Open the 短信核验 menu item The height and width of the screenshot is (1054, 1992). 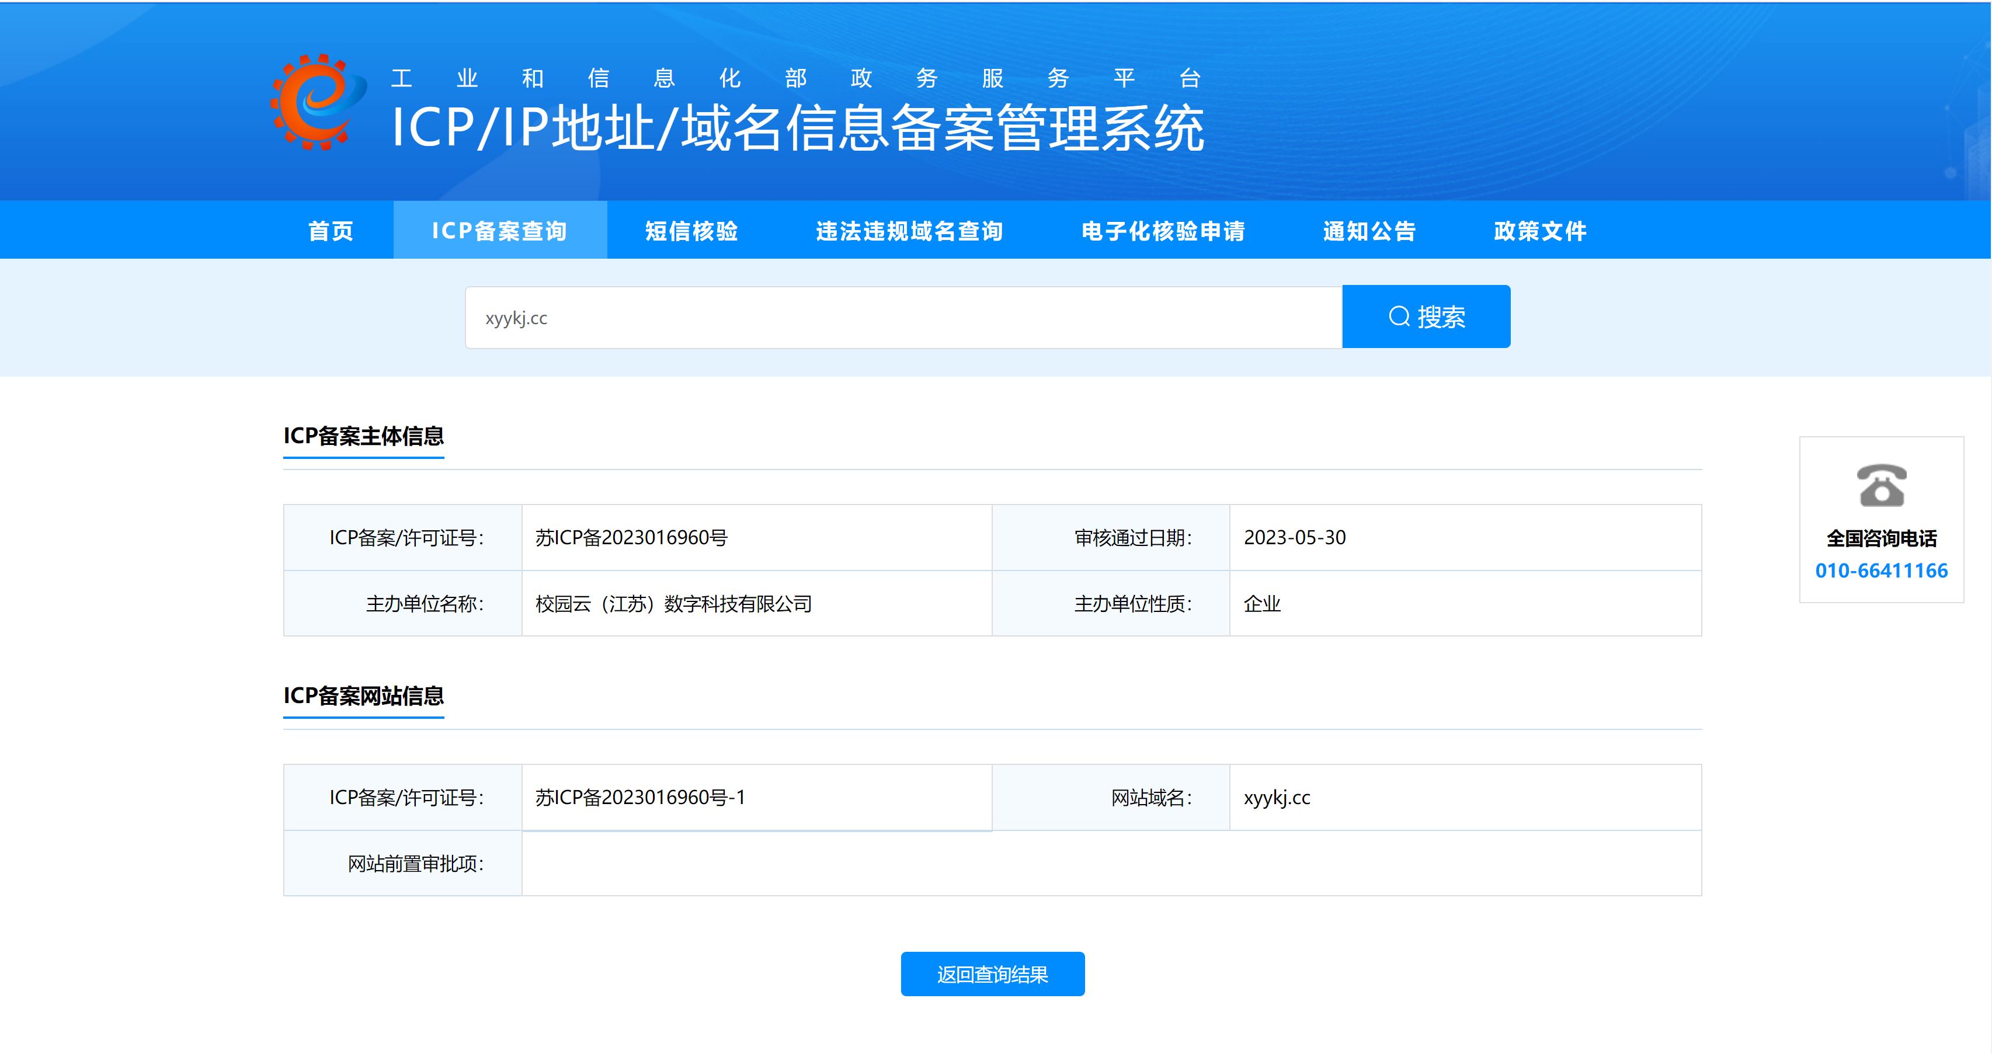tap(692, 231)
